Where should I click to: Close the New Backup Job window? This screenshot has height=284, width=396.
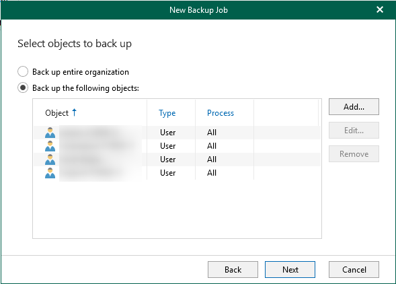[380, 9]
